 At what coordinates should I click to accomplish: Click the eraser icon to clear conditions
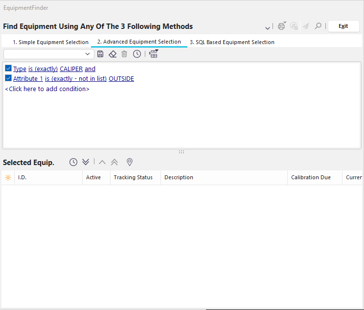[113, 54]
